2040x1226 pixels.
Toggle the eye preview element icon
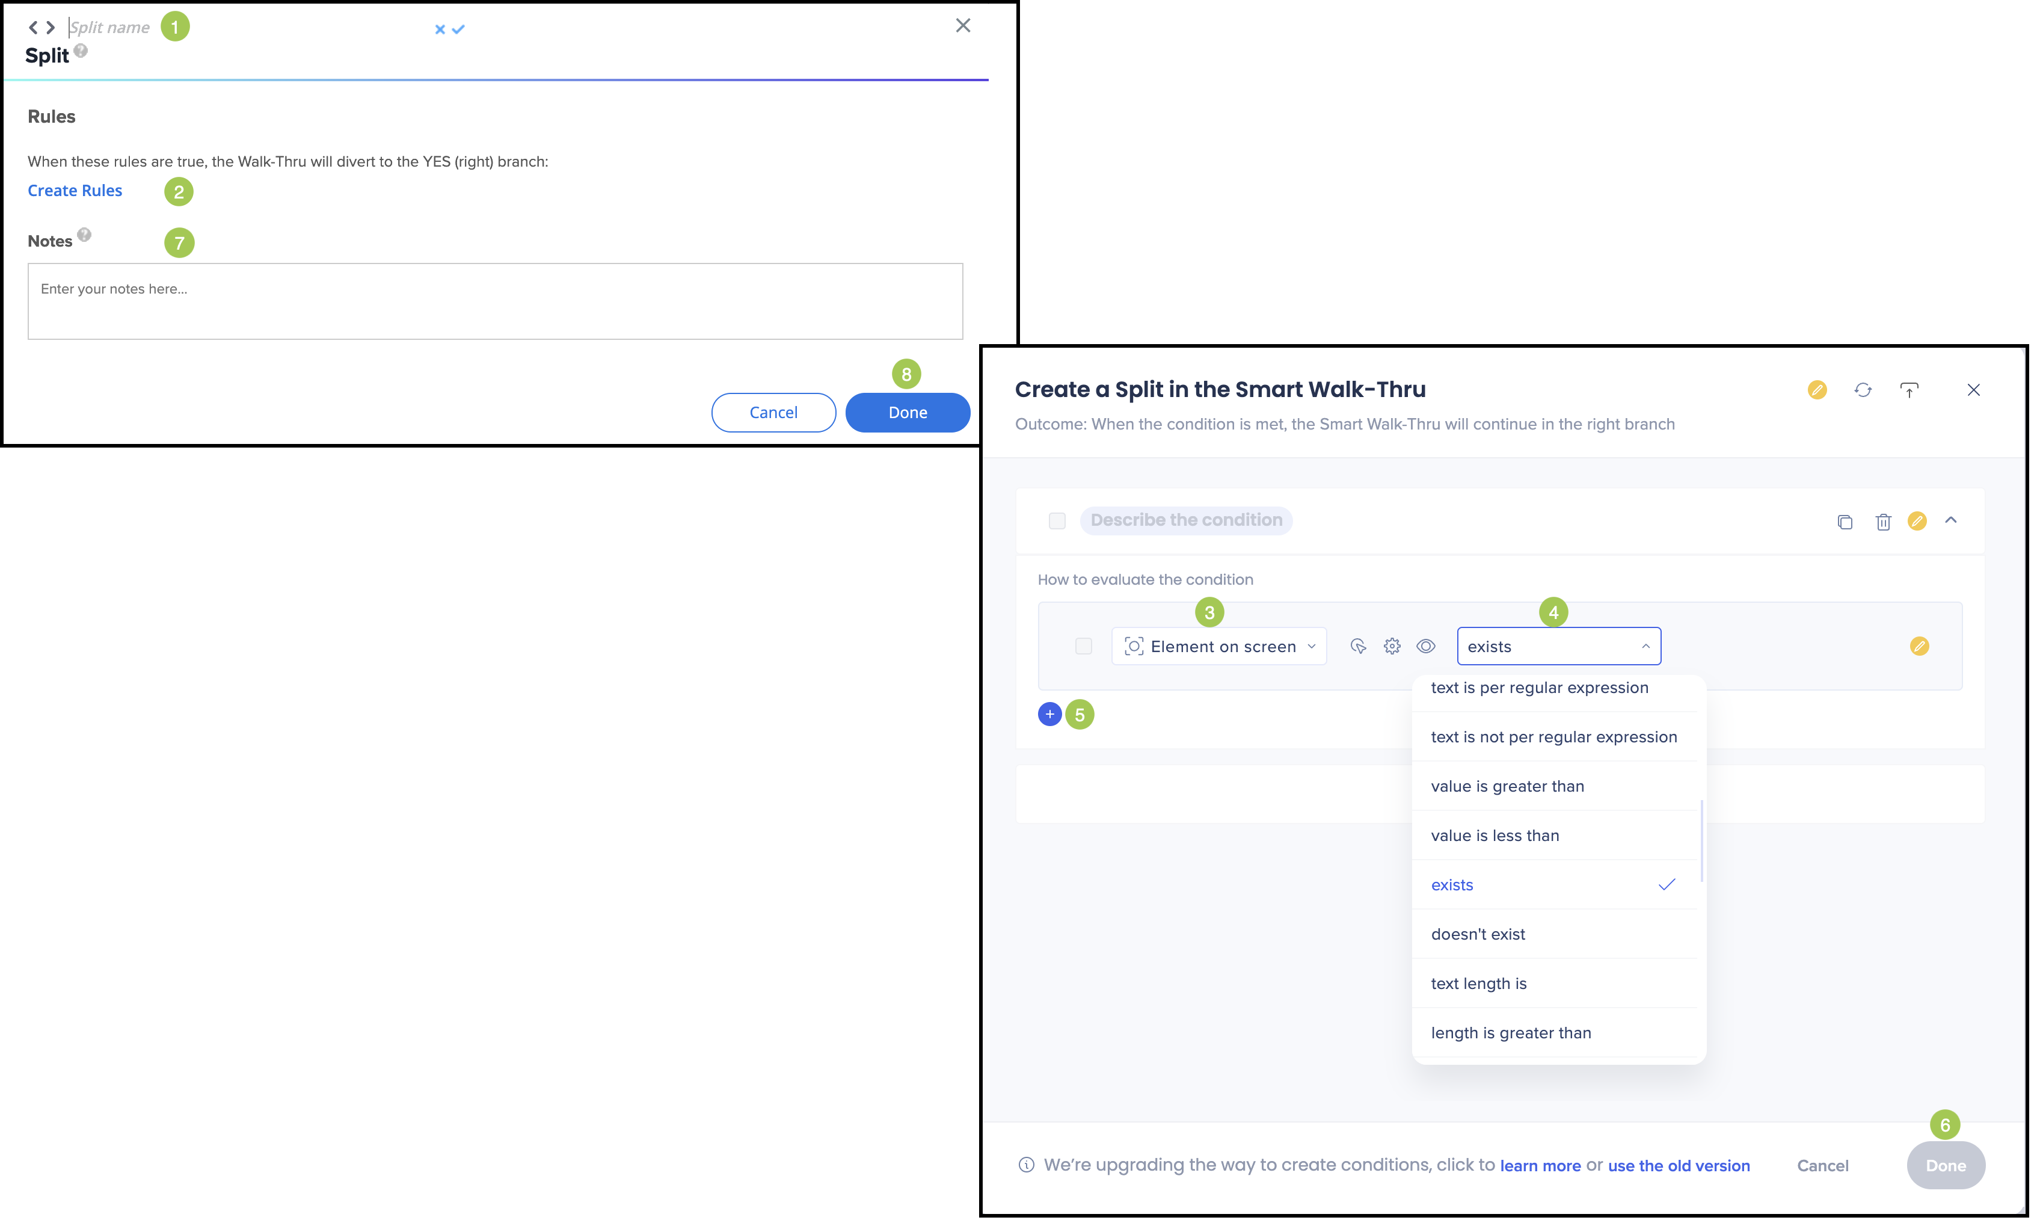click(x=1425, y=646)
